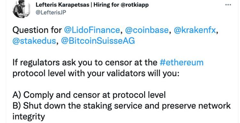Open the @LidoFinance mention

pyautogui.click(x=92, y=30)
